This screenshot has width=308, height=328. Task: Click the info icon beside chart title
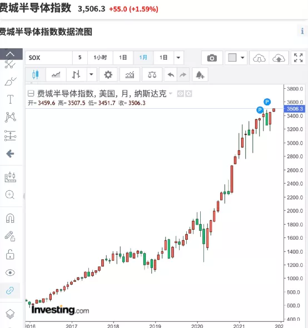(302, 31)
